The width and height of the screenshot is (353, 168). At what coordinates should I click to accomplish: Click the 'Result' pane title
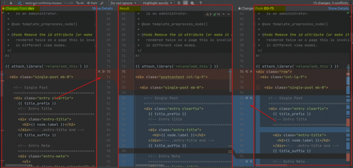tap(124, 8)
